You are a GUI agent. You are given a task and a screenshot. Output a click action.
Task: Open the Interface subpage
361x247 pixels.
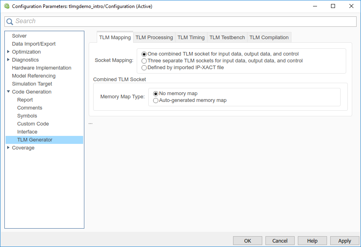point(27,131)
